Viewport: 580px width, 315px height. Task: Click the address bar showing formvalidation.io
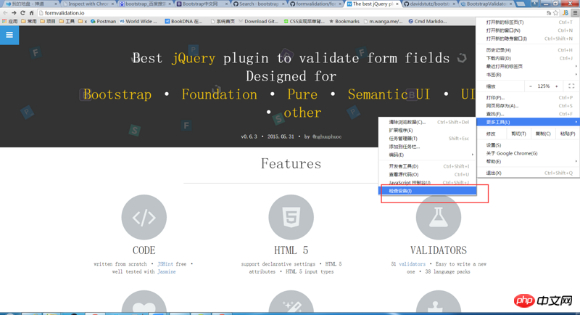click(291, 13)
